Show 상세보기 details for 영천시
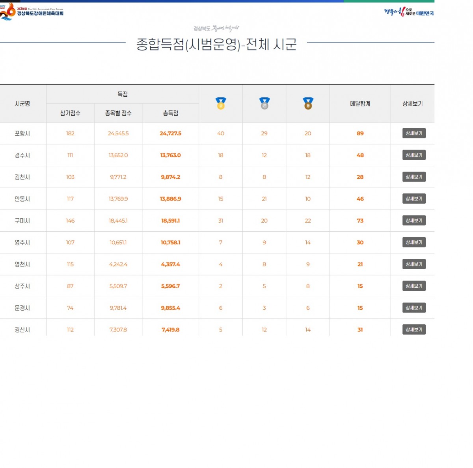 413,264
